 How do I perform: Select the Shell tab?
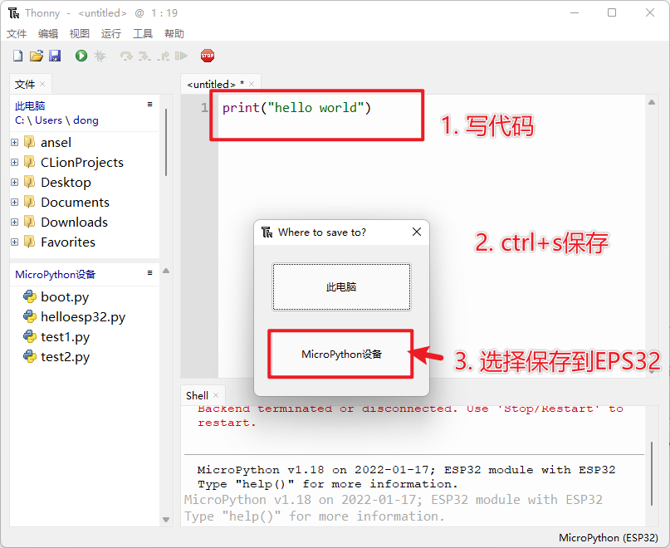[197, 396]
